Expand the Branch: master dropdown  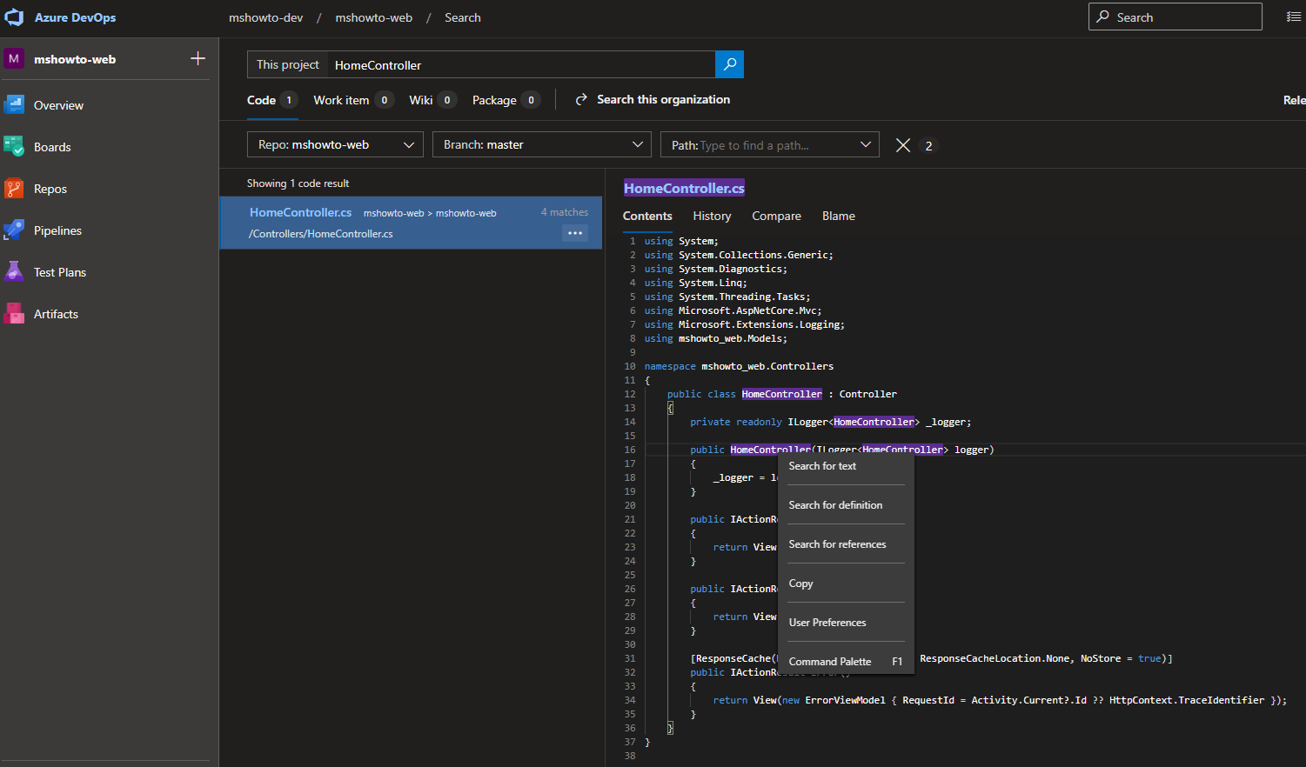(542, 144)
